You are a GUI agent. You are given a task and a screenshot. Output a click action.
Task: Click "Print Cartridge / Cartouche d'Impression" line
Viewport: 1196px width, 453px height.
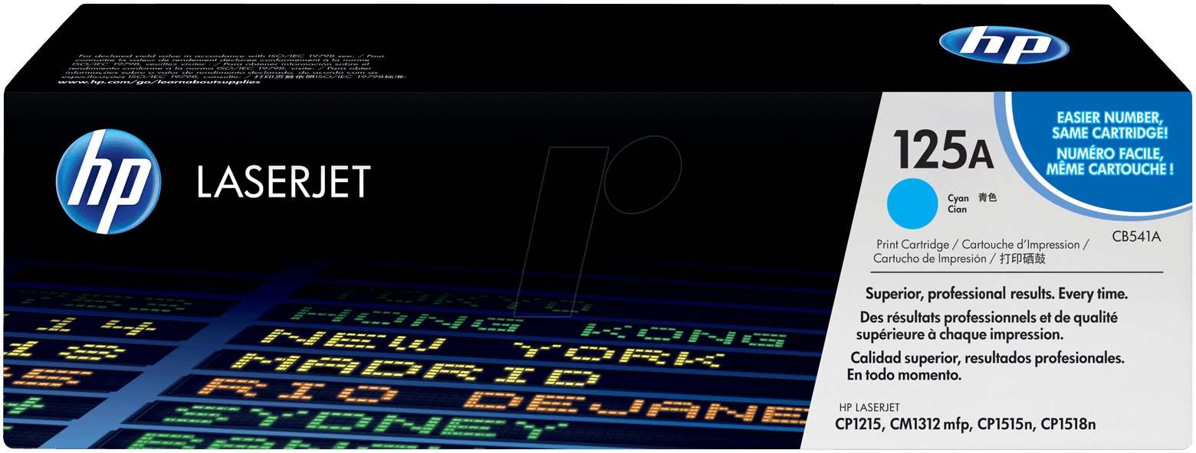pos(983,245)
